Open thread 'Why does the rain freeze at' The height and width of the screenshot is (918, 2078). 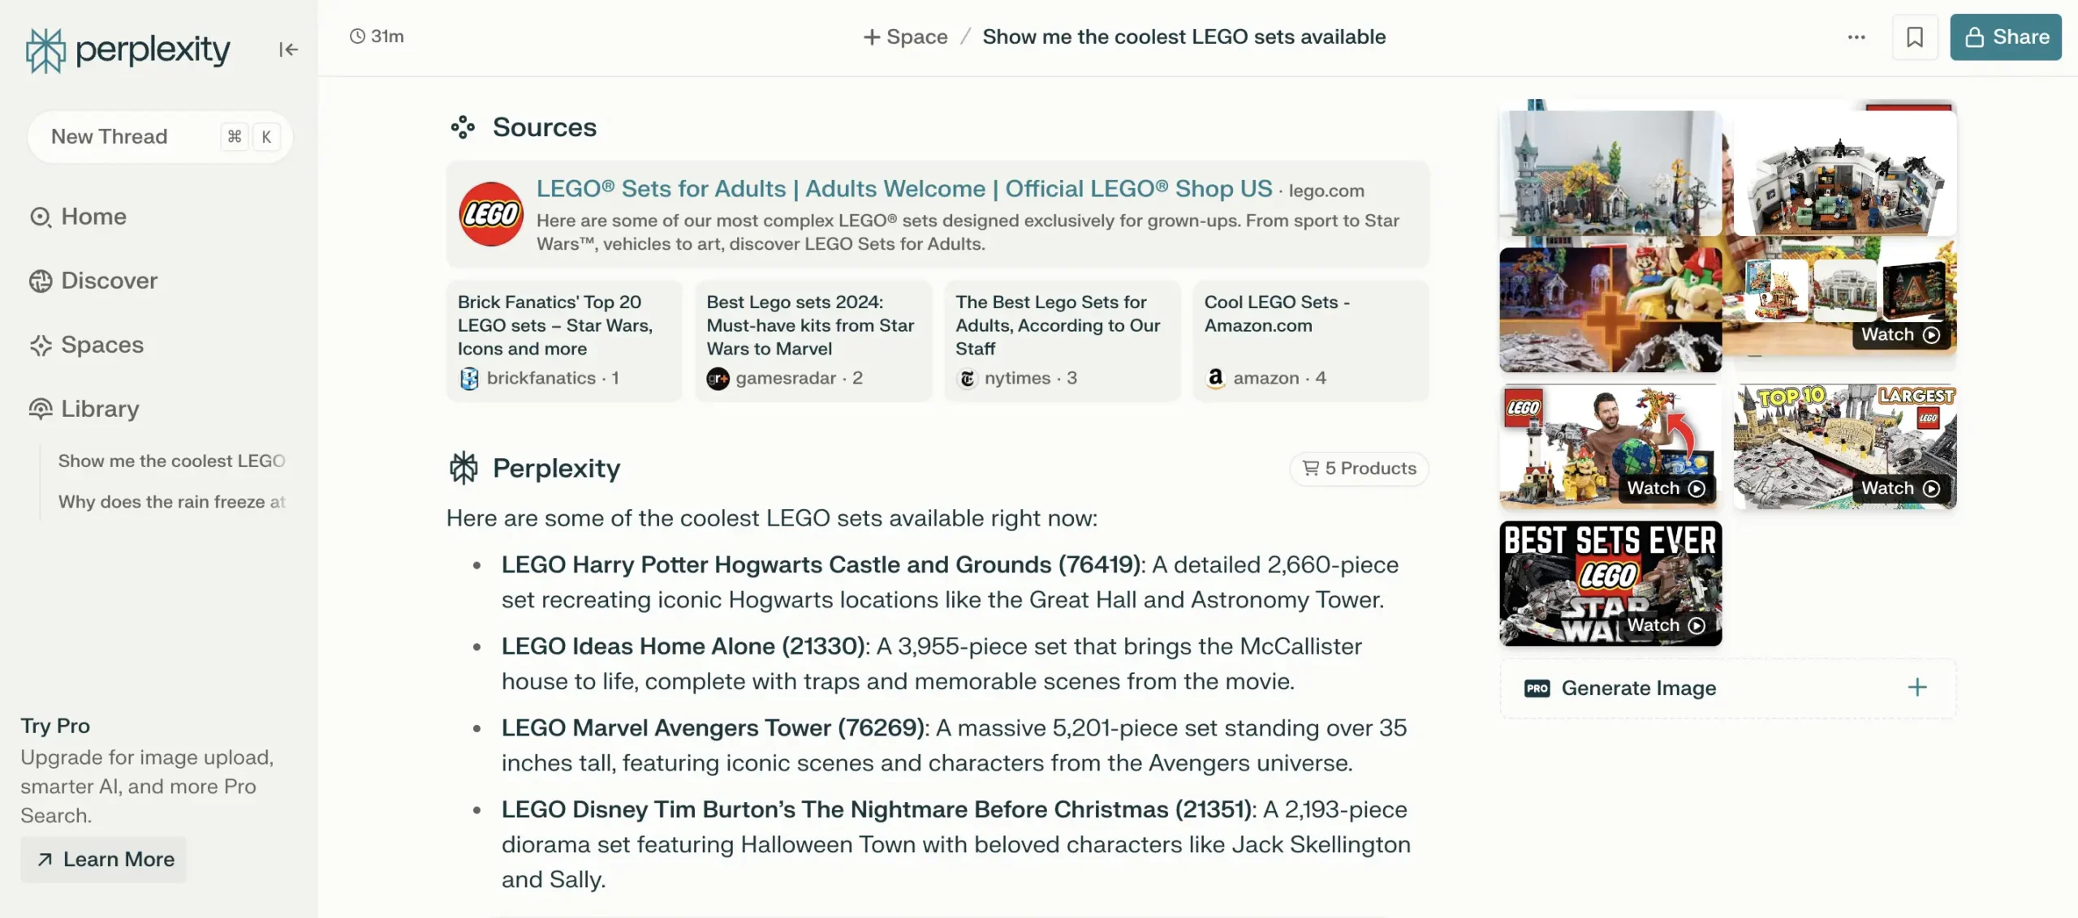pyautogui.click(x=171, y=502)
